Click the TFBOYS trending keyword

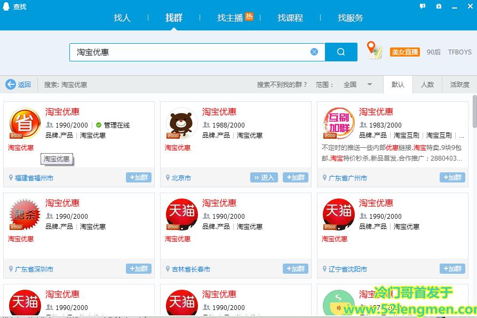(x=459, y=52)
